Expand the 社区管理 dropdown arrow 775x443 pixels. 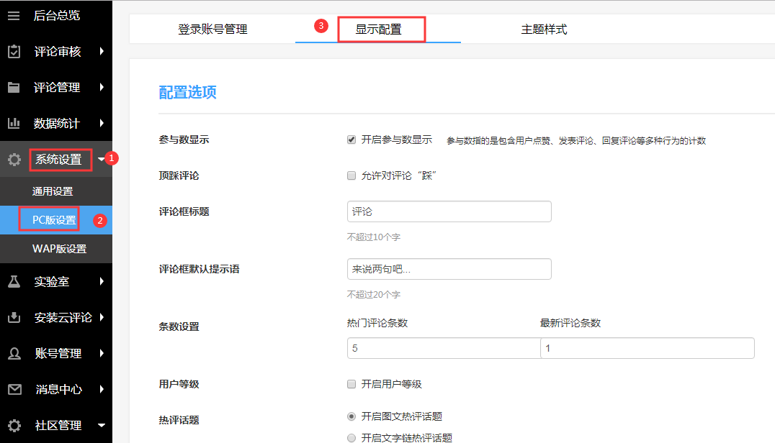pyautogui.click(x=102, y=426)
